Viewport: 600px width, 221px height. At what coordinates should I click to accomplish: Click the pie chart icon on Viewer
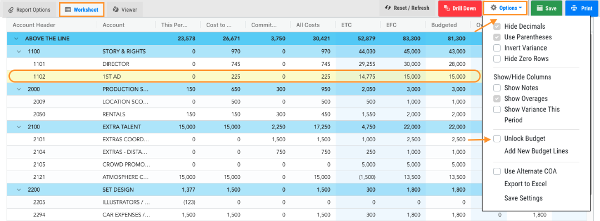(x=116, y=9)
